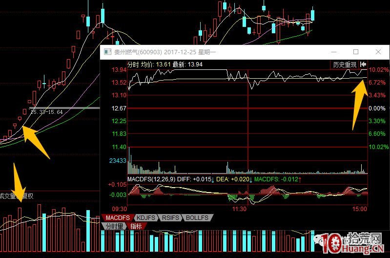Click the 15.33-15.64 gap annotation in K-line chart
The image size is (390, 258).
coord(46,112)
